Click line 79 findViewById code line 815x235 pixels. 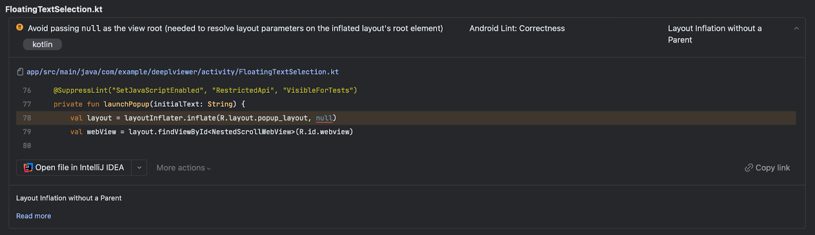[x=211, y=131]
